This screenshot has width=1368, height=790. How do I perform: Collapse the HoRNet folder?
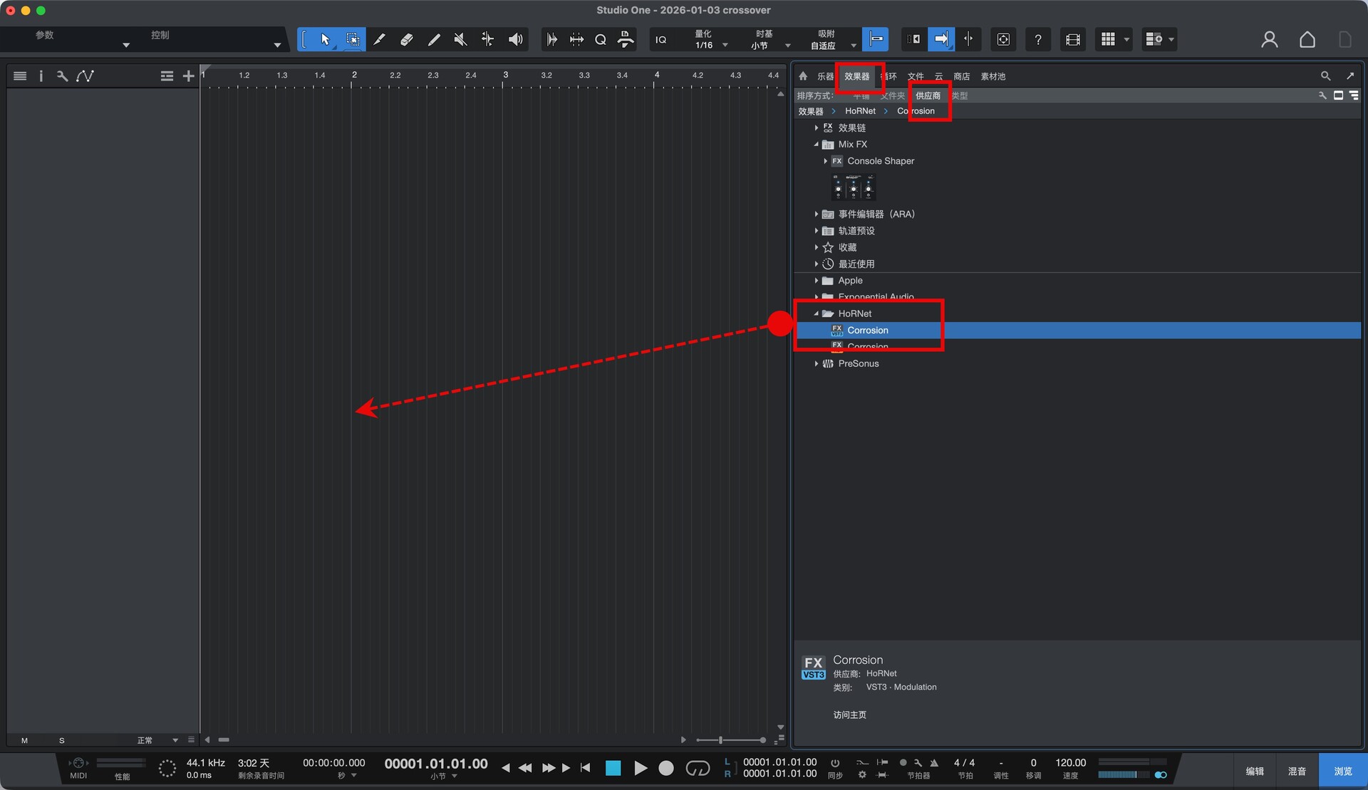point(817,313)
